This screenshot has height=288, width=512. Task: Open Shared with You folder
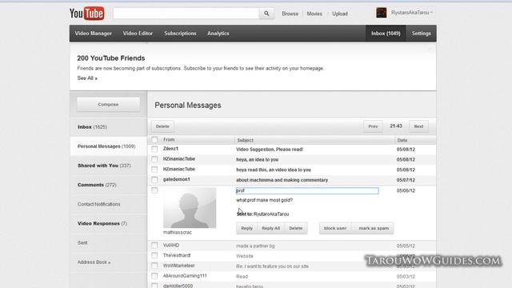pyautogui.click(x=104, y=166)
